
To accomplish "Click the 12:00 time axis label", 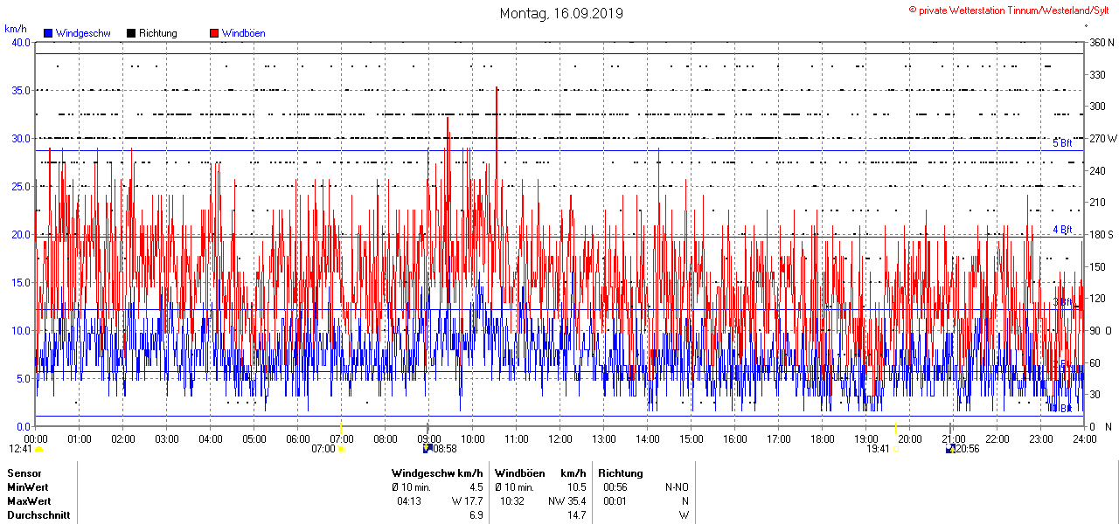I will point(559,438).
